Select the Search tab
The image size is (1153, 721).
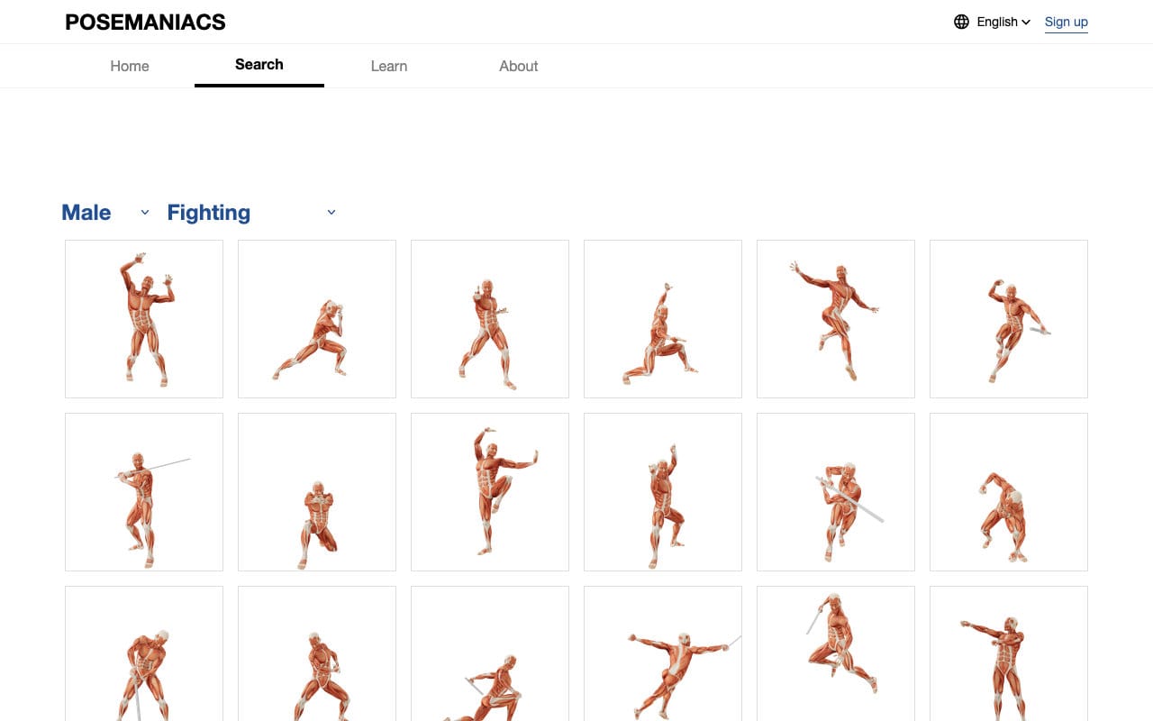pyautogui.click(x=259, y=64)
